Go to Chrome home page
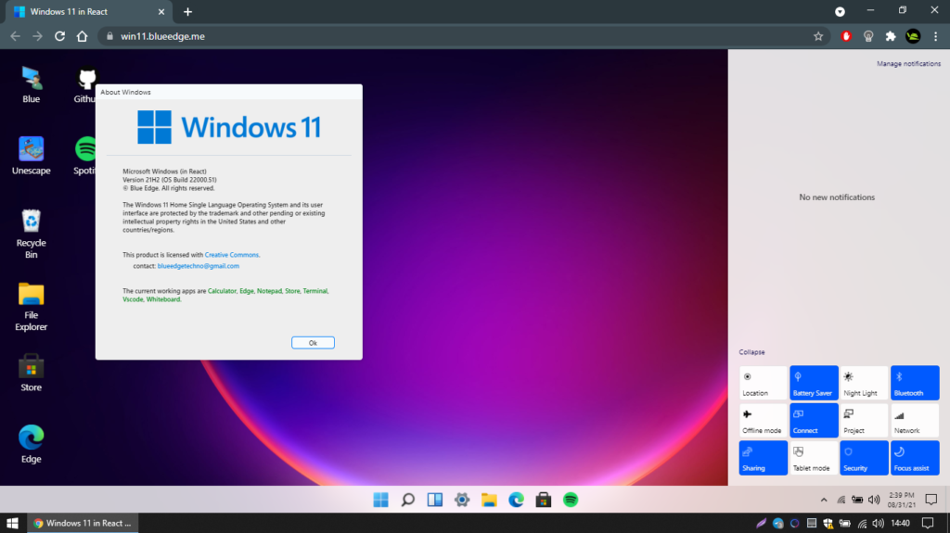Screen dimensions: 950x533 point(82,36)
